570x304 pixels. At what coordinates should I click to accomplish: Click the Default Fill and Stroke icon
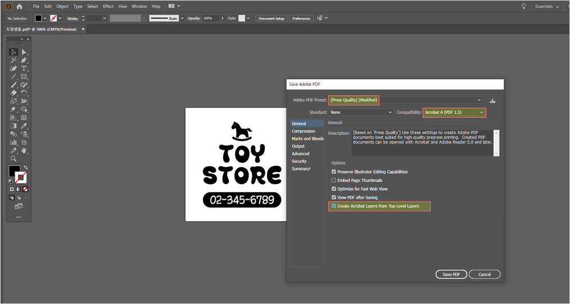click(x=11, y=181)
